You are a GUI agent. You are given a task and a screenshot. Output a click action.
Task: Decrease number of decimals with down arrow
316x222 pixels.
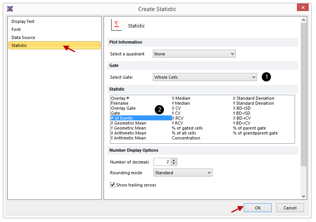point(174,164)
